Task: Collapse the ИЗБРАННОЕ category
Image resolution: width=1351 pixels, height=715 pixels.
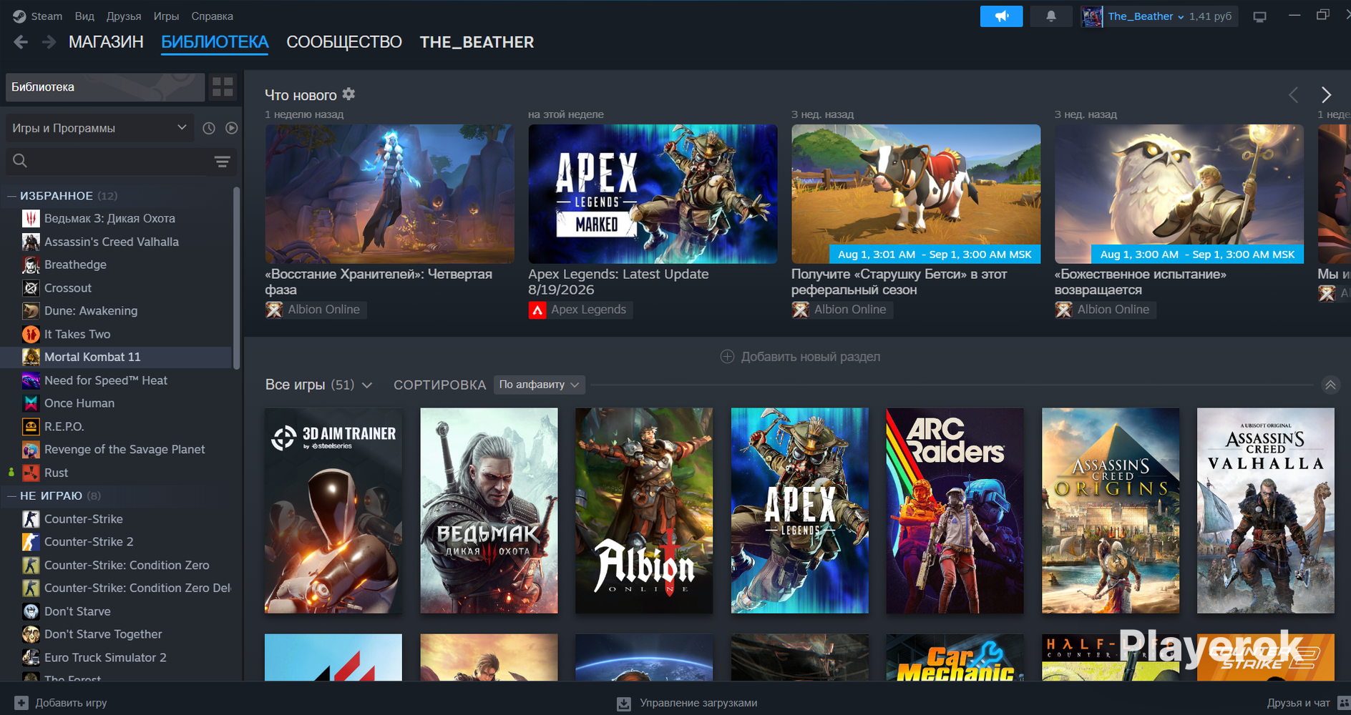Action: tap(11, 196)
